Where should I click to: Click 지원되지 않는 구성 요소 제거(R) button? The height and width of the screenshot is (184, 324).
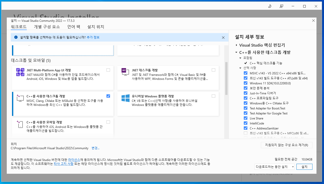tap(287, 145)
